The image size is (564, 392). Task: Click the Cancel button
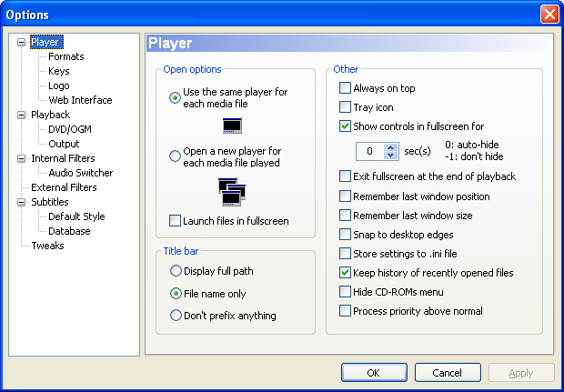pyautogui.click(x=447, y=373)
